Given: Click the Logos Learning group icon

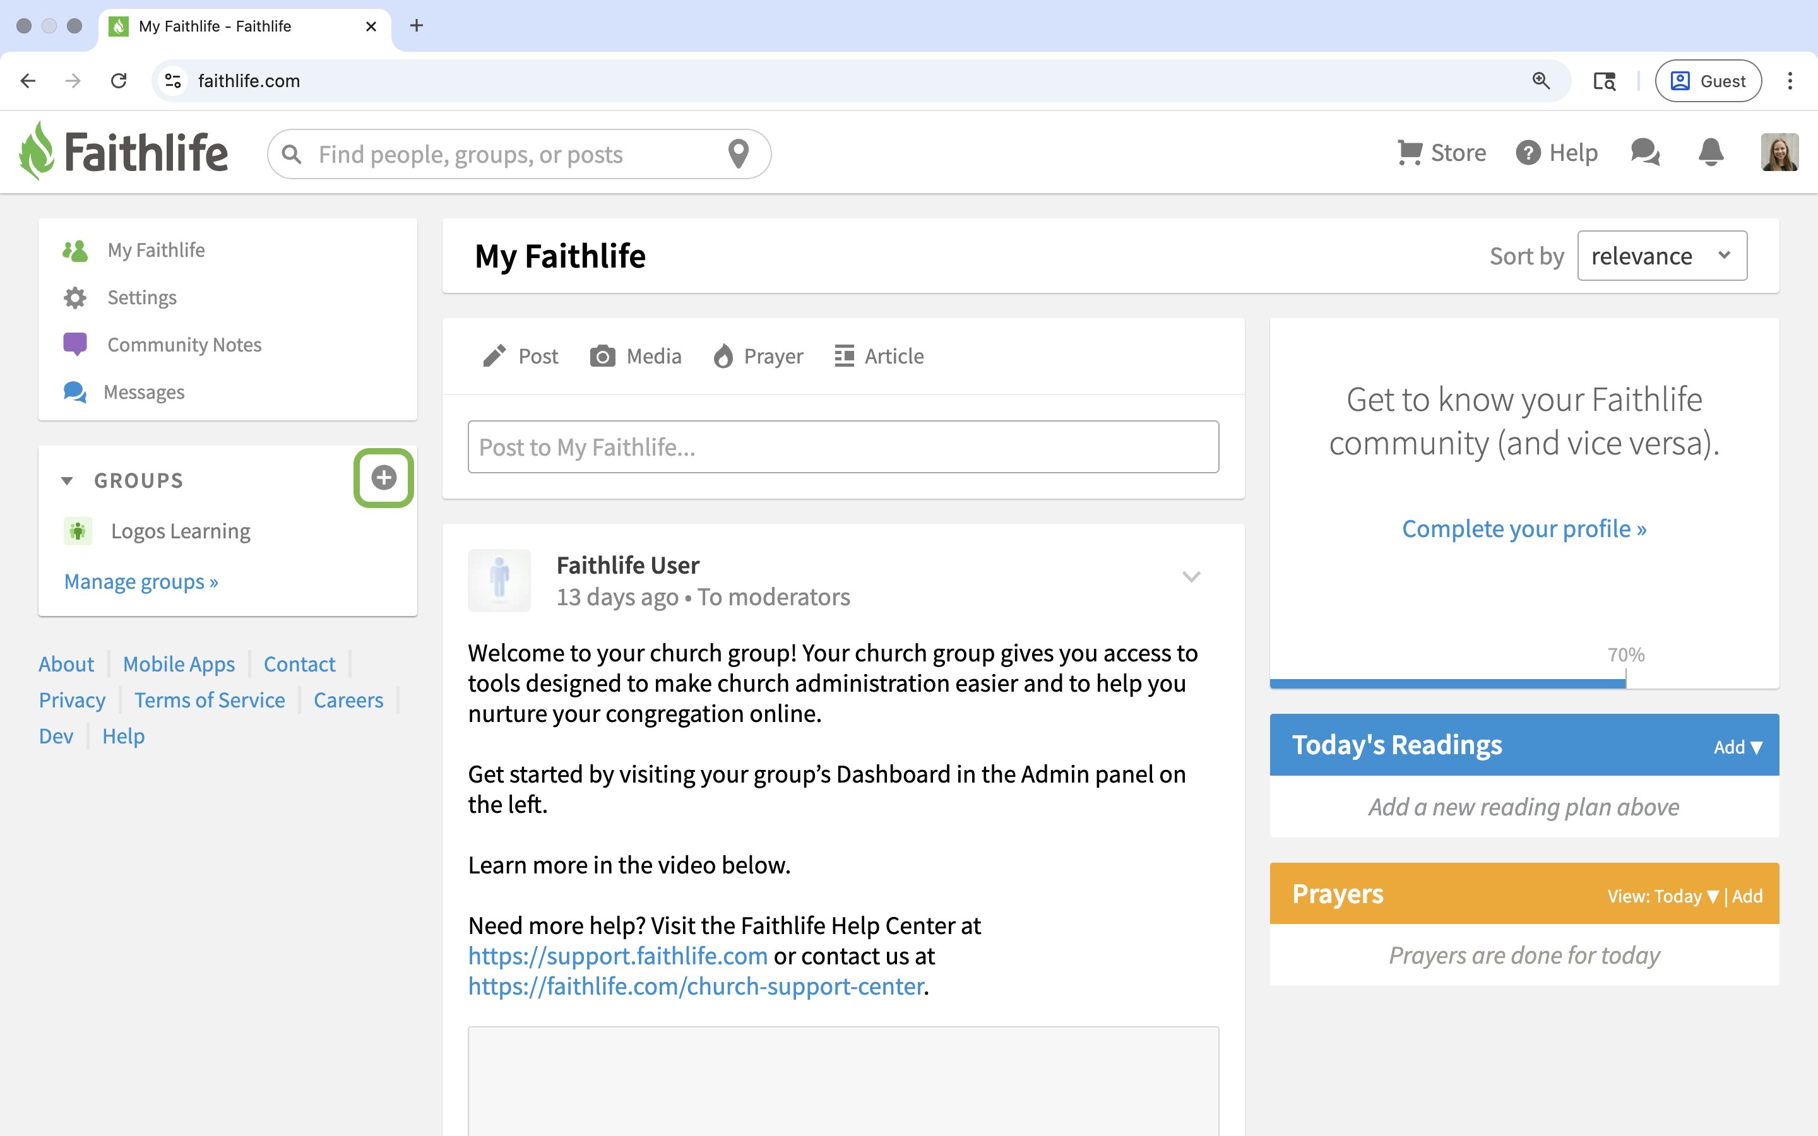Looking at the screenshot, I should (x=78, y=531).
